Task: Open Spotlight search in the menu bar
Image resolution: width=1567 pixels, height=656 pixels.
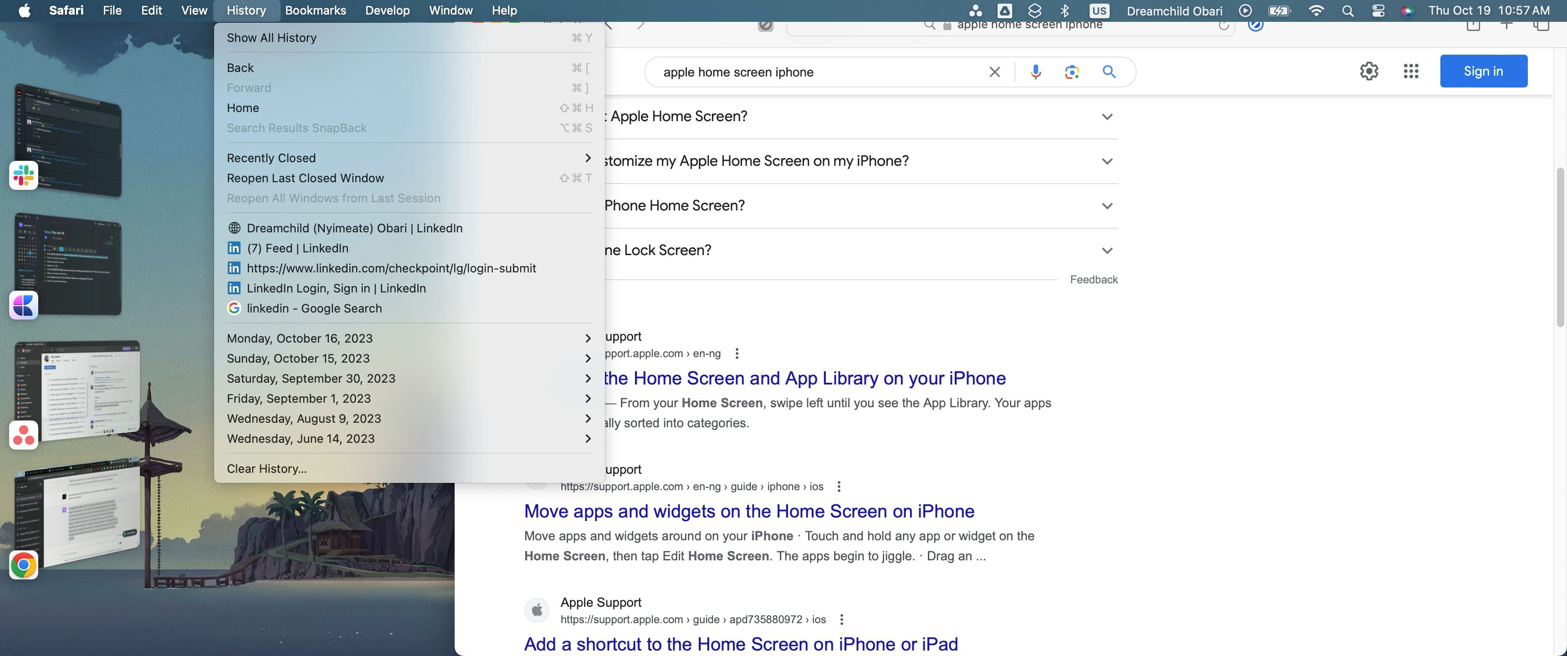Action: 1347,10
